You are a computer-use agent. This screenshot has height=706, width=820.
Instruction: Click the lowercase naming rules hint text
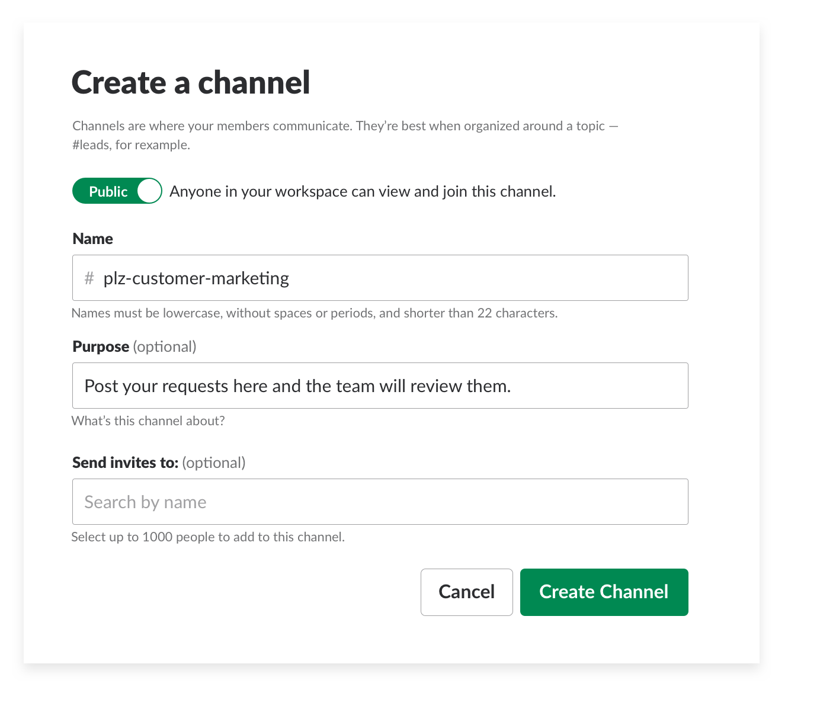[315, 313]
